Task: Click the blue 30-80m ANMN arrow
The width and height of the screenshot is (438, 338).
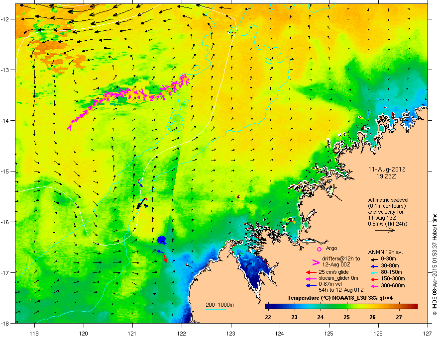Action: 375,266
